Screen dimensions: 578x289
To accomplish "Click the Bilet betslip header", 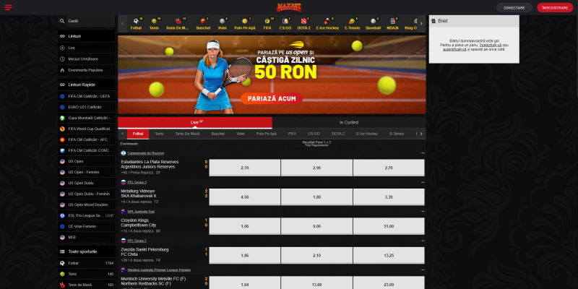I will [x=474, y=21].
